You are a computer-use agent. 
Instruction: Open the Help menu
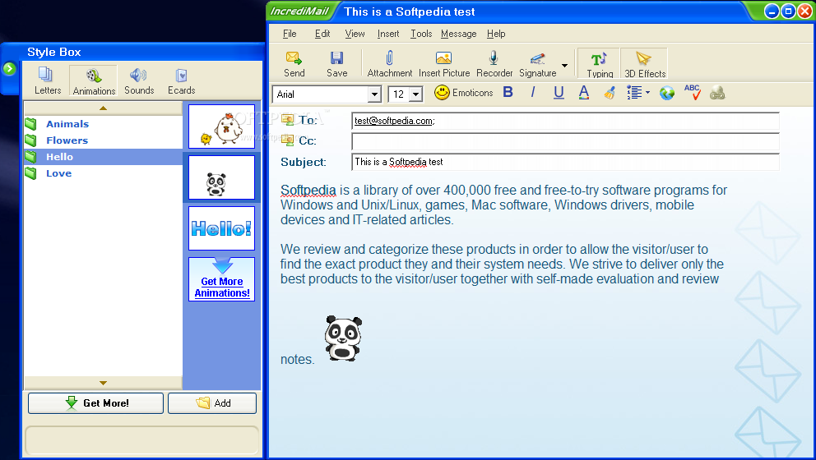click(496, 34)
